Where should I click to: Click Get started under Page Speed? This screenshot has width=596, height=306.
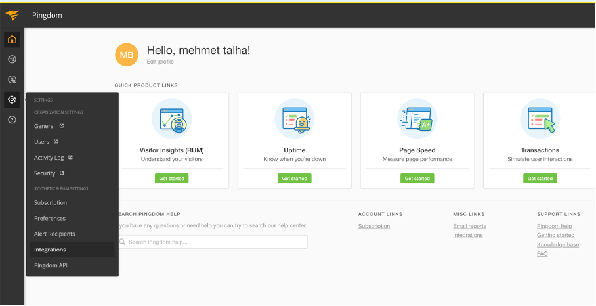click(x=417, y=178)
